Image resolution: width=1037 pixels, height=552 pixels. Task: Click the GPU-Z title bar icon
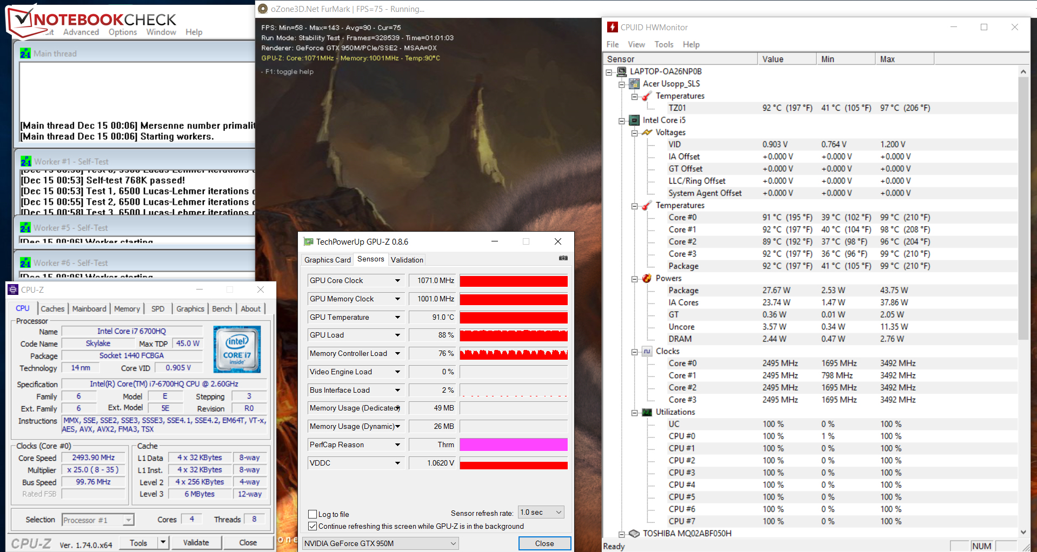click(x=308, y=241)
